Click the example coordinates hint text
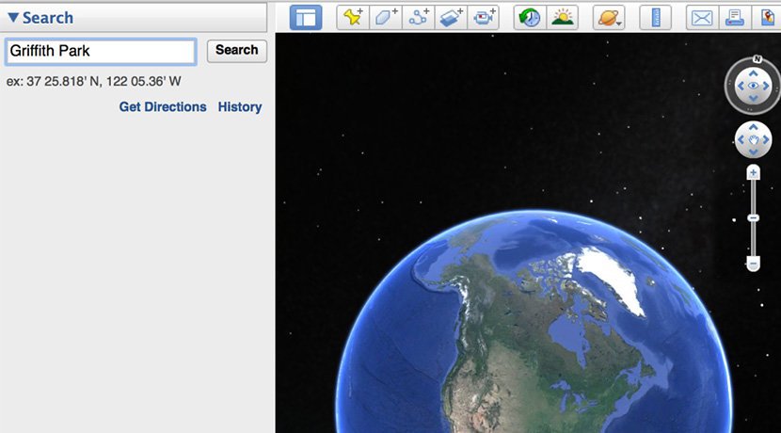Screen dimensions: 781x433 94,81
